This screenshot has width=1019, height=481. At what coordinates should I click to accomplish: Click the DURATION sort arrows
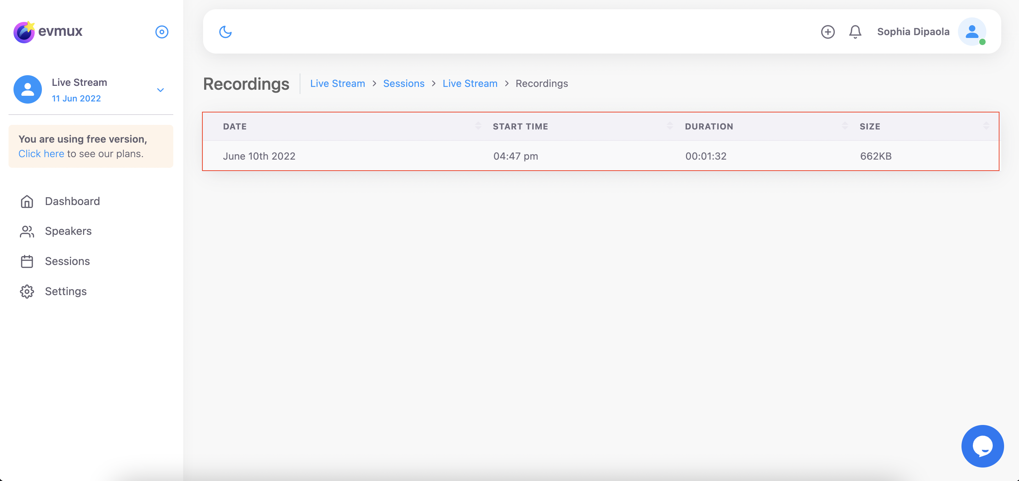pyautogui.click(x=845, y=126)
